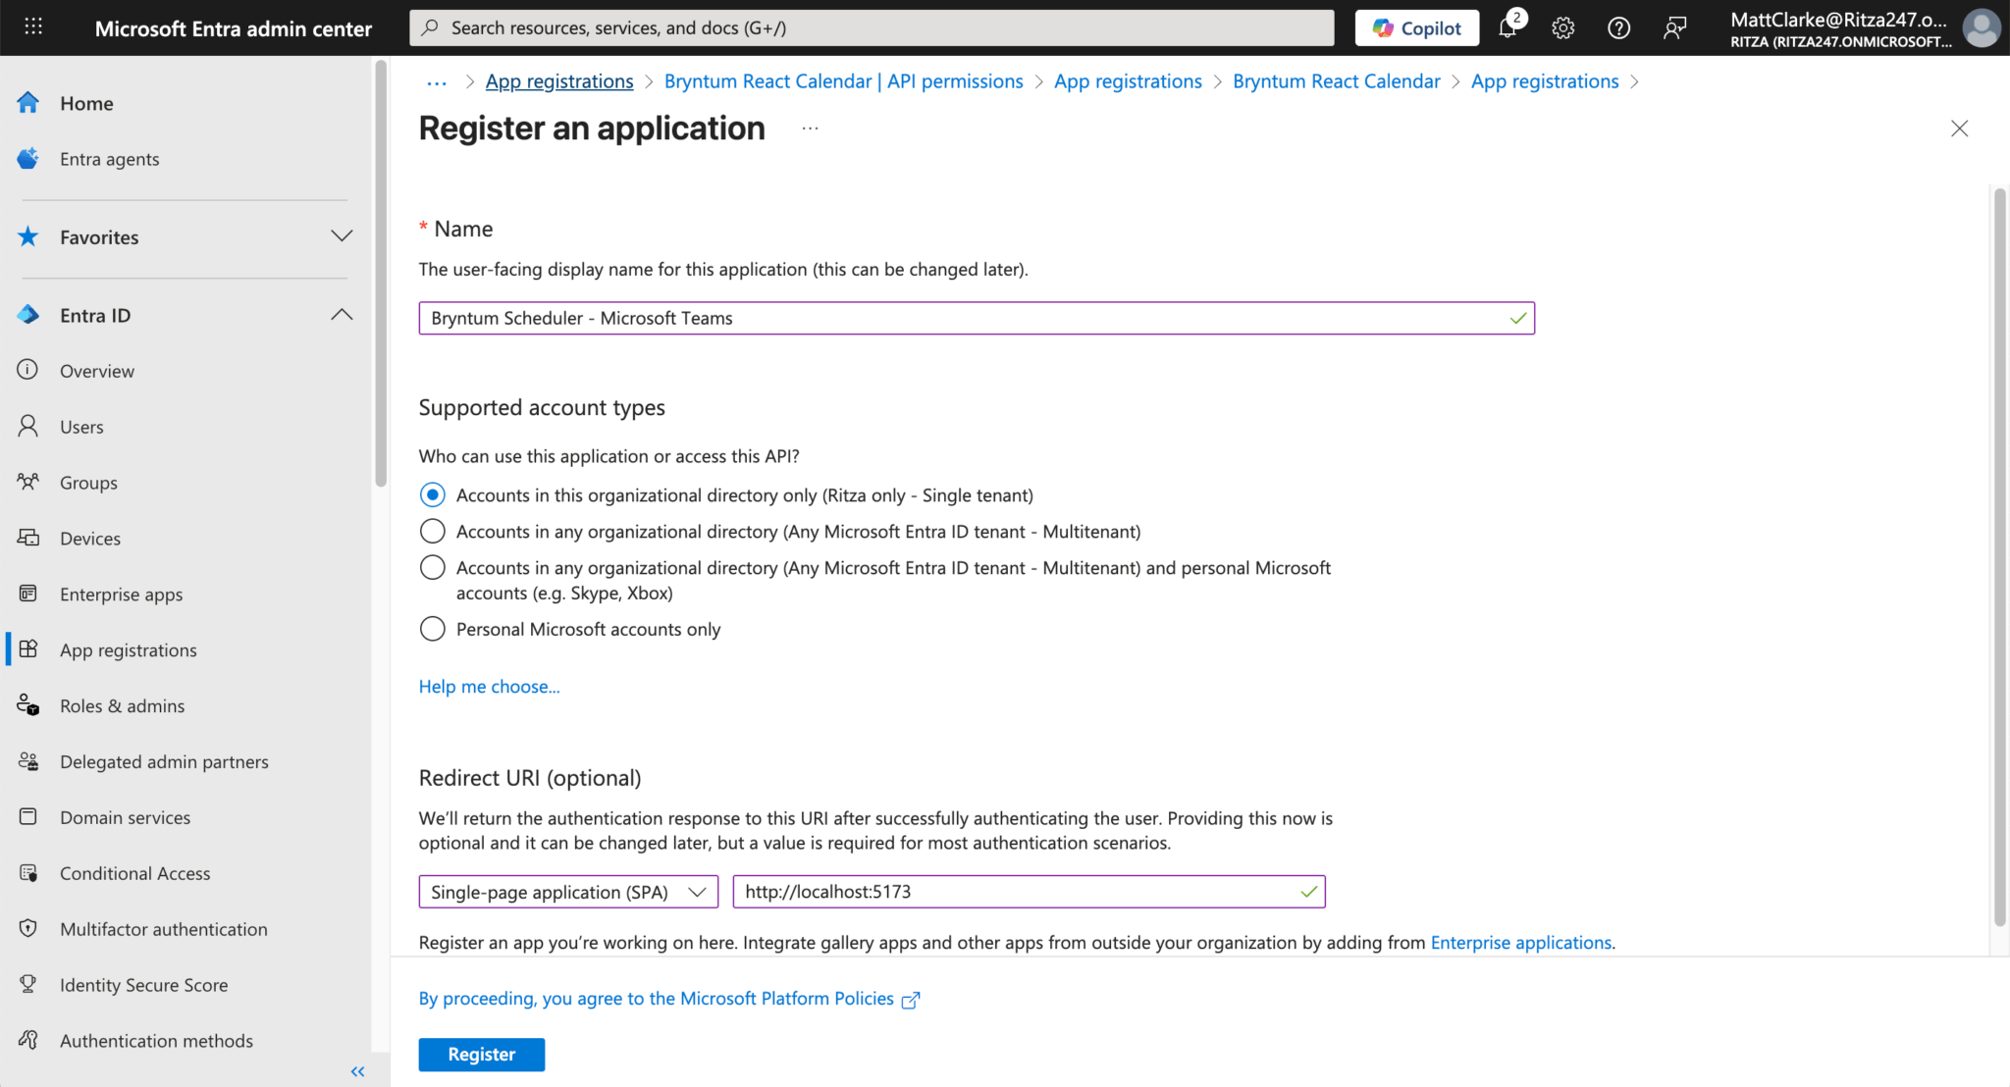Collapse the Entra ID section
Viewport: 2010px width, 1087px height.
[x=341, y=315]
